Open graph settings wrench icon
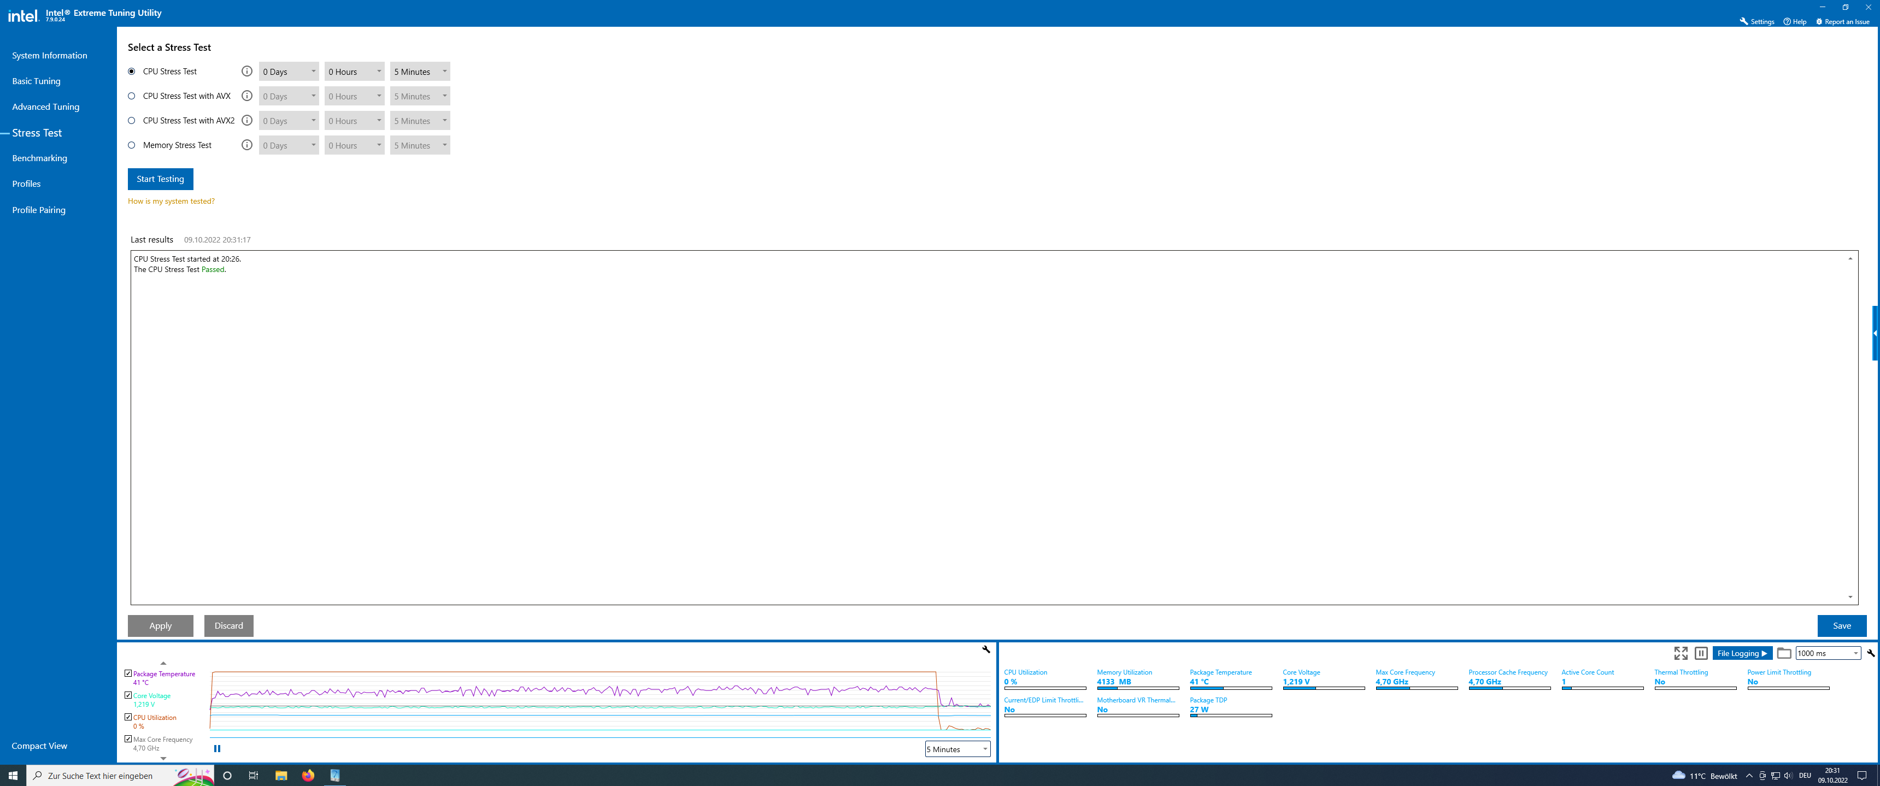 (x=986, y=649)
